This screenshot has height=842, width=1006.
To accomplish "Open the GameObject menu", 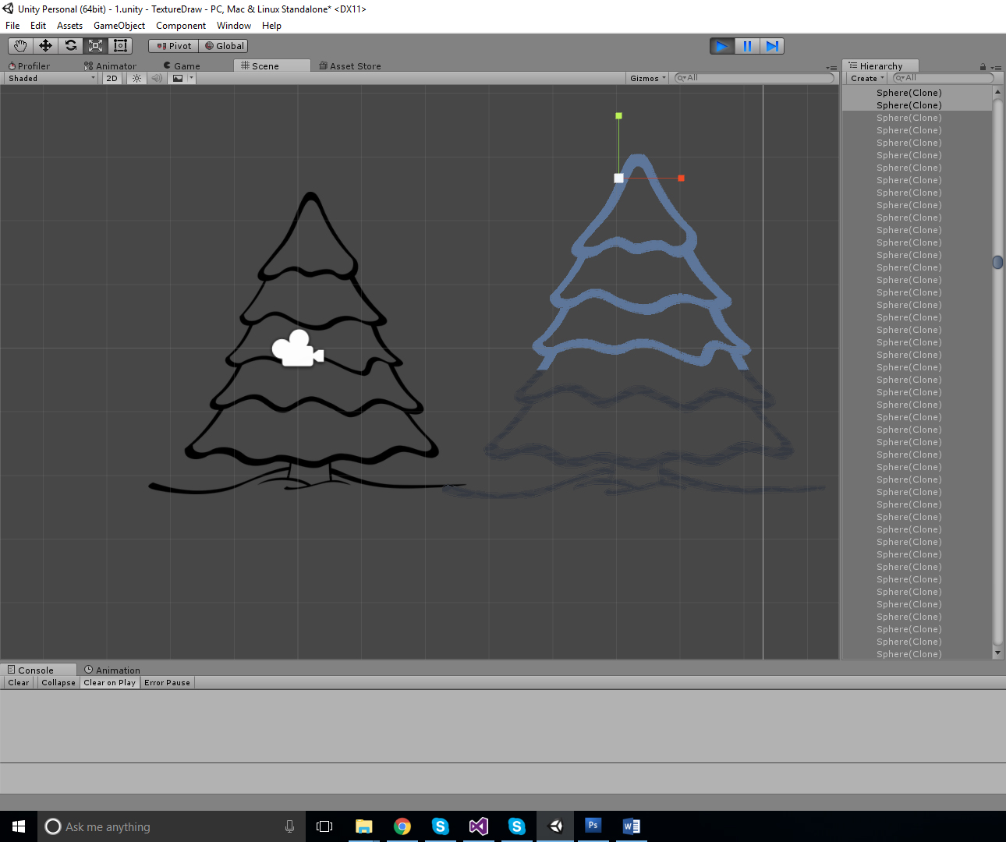I will click(x=119, y=26).
